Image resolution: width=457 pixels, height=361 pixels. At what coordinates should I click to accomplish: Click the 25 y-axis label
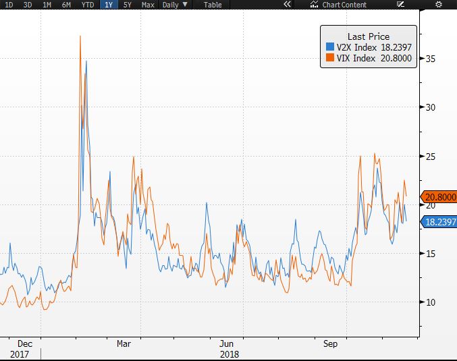click(x=431, y=157)
